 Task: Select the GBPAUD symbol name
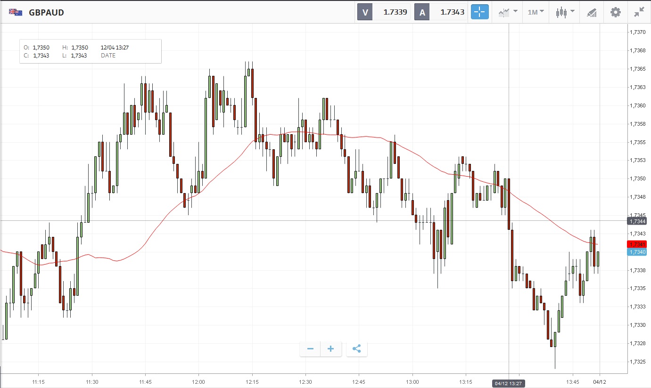coord(46,12)
